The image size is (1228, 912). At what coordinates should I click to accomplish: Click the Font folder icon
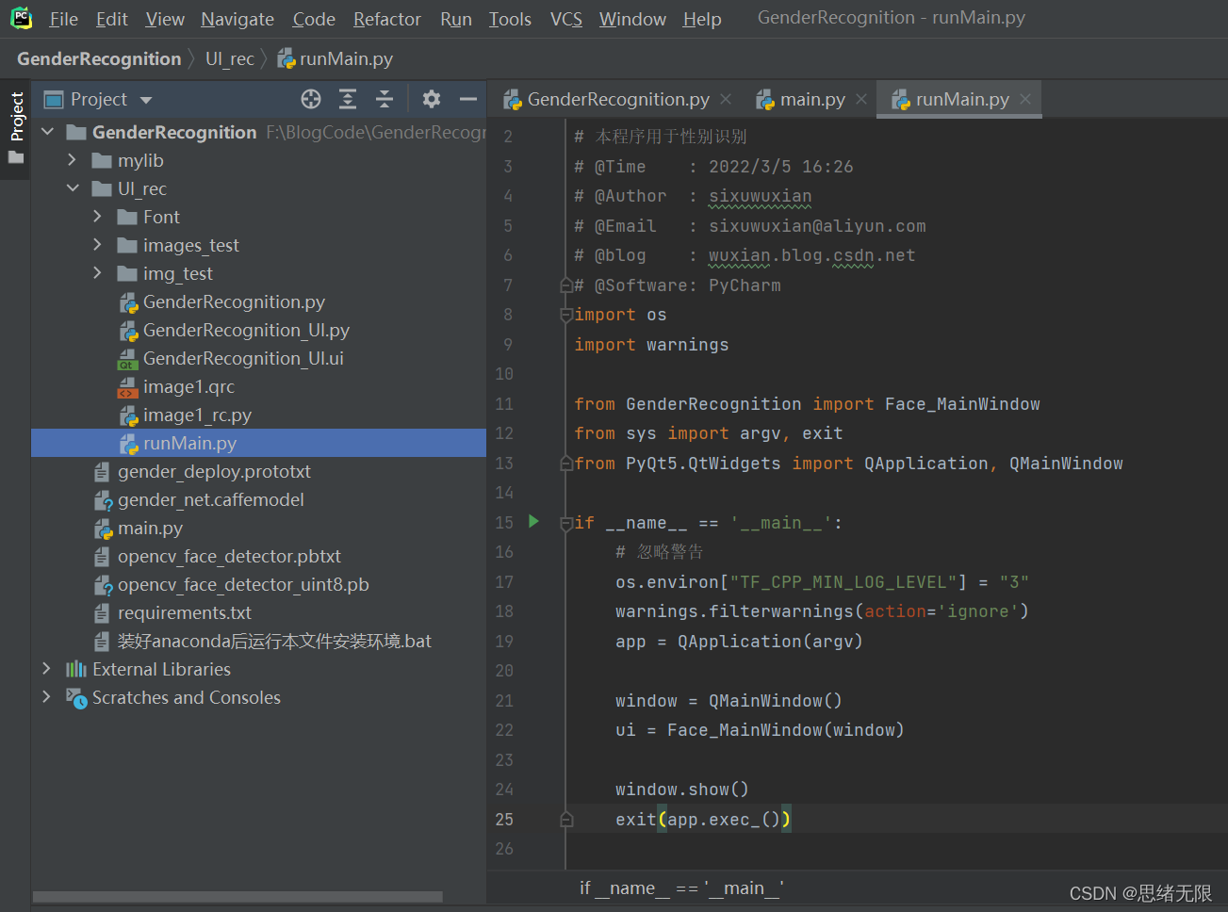127,218
